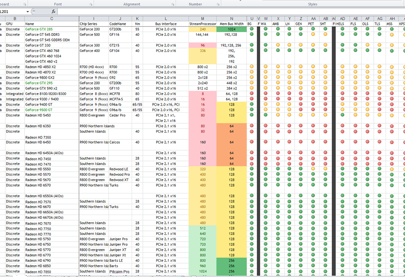This screenshot has width=405, height=277.
Task: Click the Insert Function fx icon
Action: 53,11
